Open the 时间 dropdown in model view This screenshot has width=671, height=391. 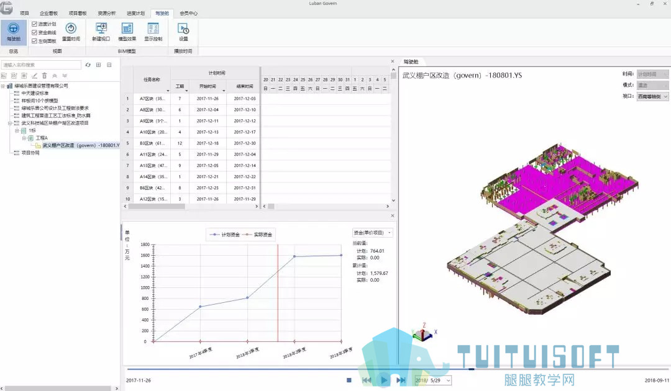click(652, 74)
